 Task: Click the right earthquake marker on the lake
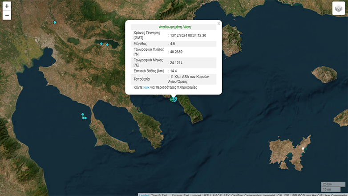tap(107, 45)
